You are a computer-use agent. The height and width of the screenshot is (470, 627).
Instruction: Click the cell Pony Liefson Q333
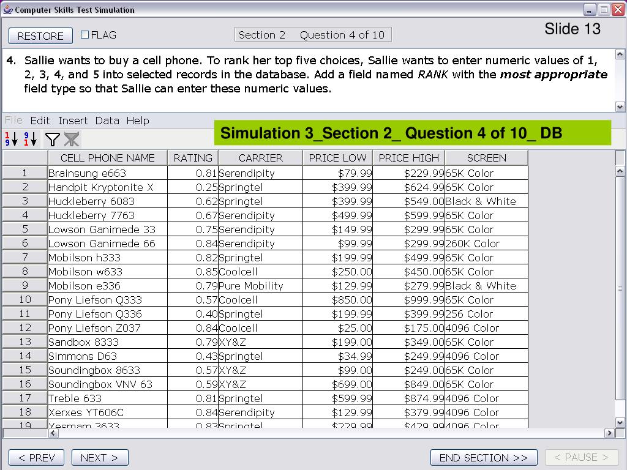(108, 300)
